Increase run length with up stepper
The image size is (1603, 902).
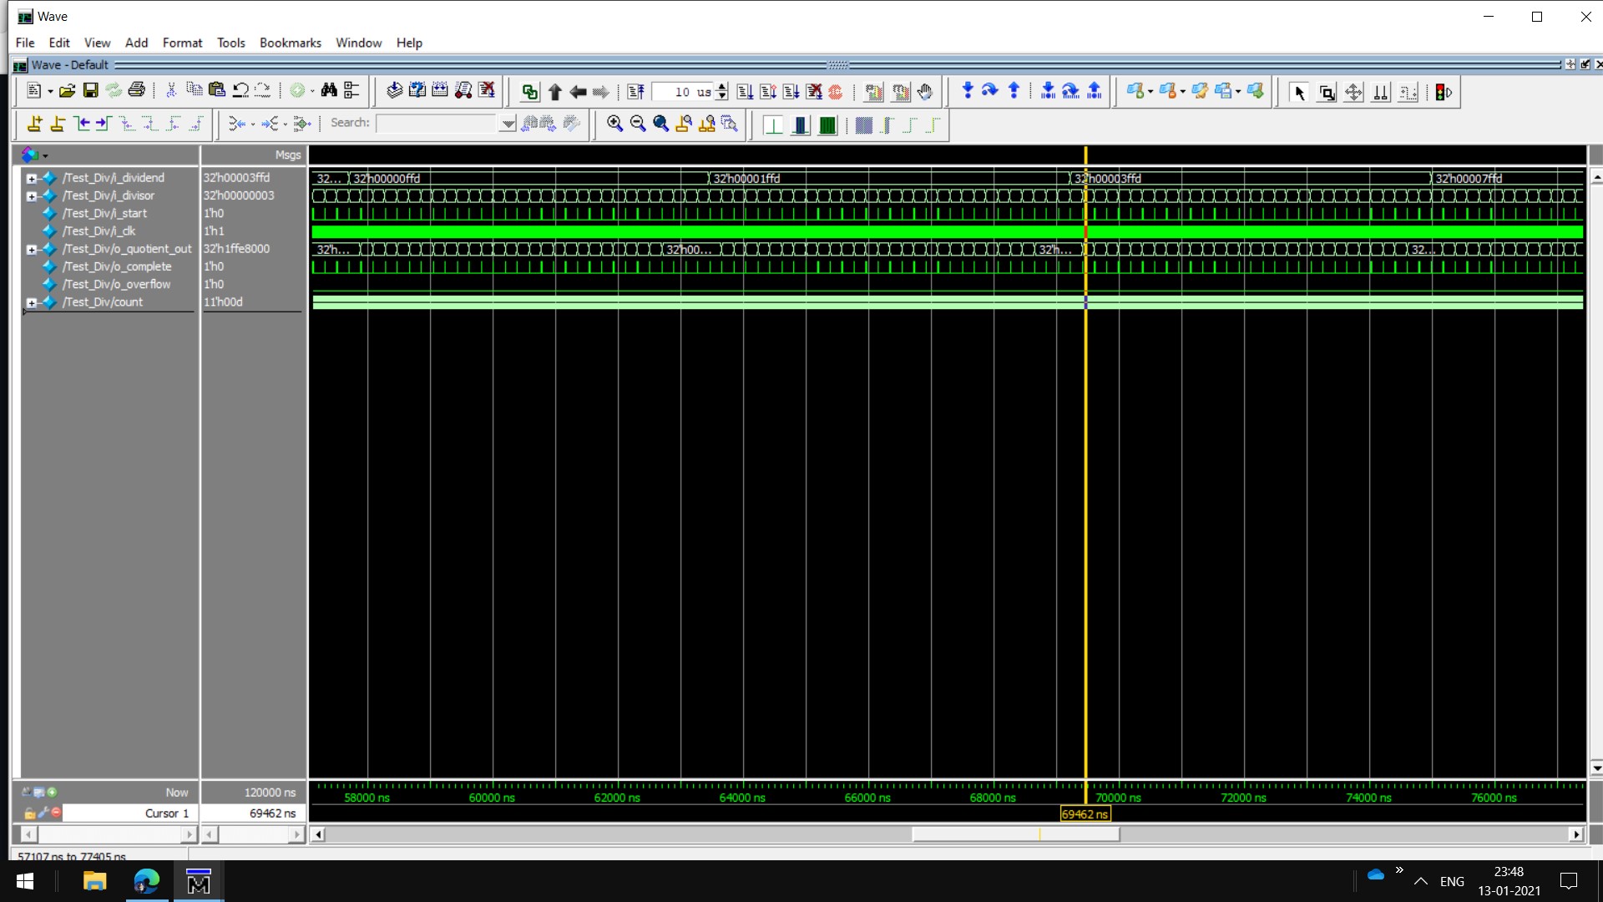point(722,87)
